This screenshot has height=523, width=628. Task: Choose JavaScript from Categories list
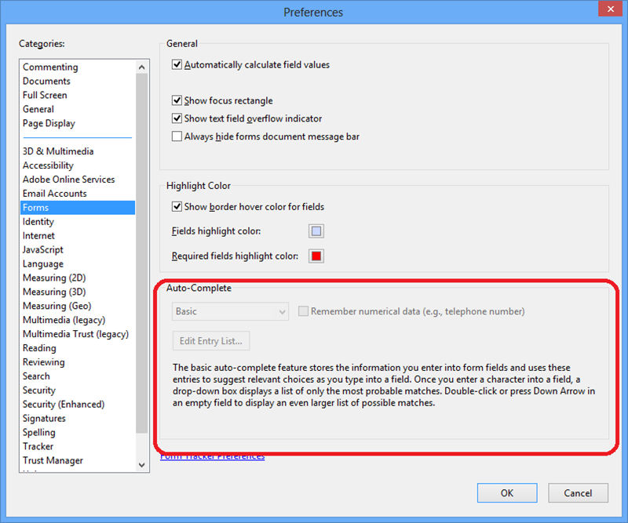click(x=43, y=249)
